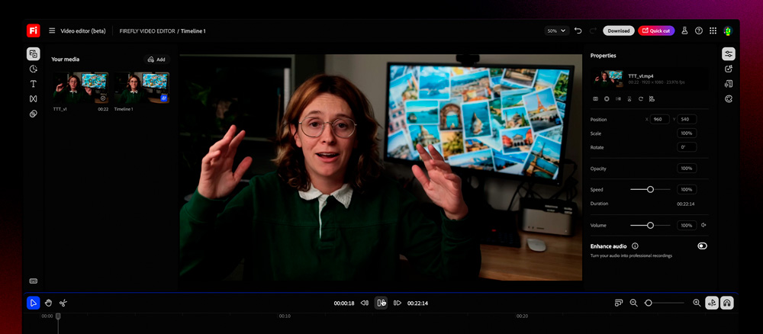Click the red Firefly Fi logo

(34, 31)
